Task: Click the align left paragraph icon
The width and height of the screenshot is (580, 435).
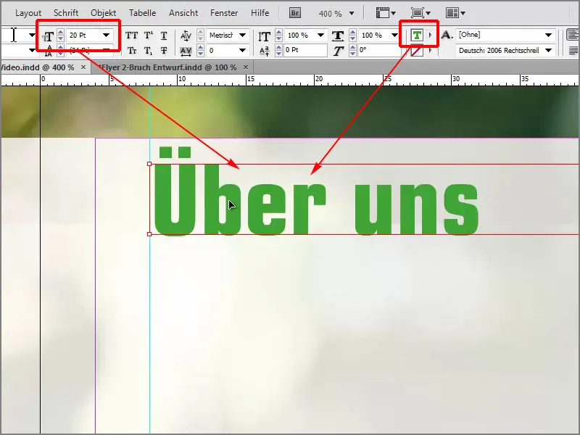Action: tap(573, 35)
